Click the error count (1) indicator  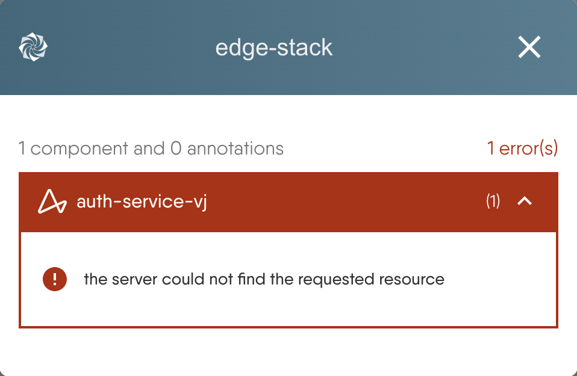pos(491,202)
